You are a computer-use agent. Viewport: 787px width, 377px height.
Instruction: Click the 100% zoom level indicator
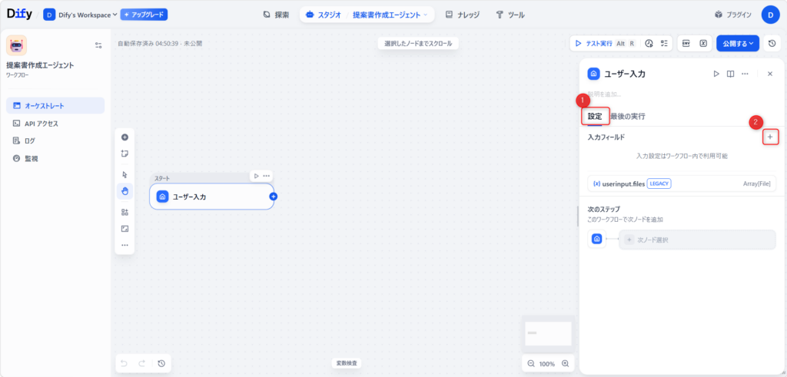pos(546,363)
